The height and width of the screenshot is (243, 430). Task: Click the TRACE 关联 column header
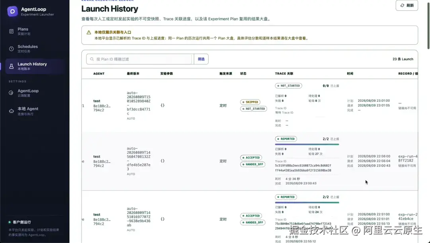[x=284, y=74]
